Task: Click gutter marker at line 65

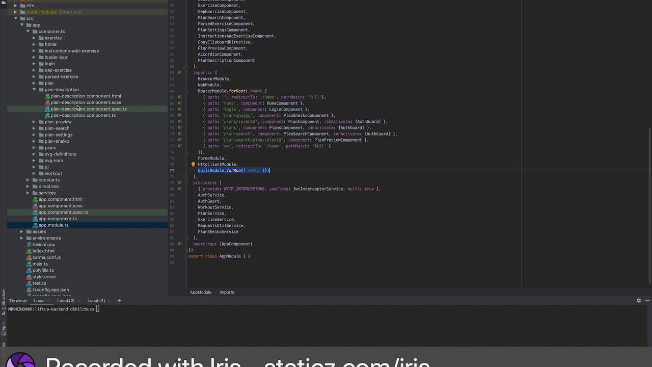Action: [179, 97]
